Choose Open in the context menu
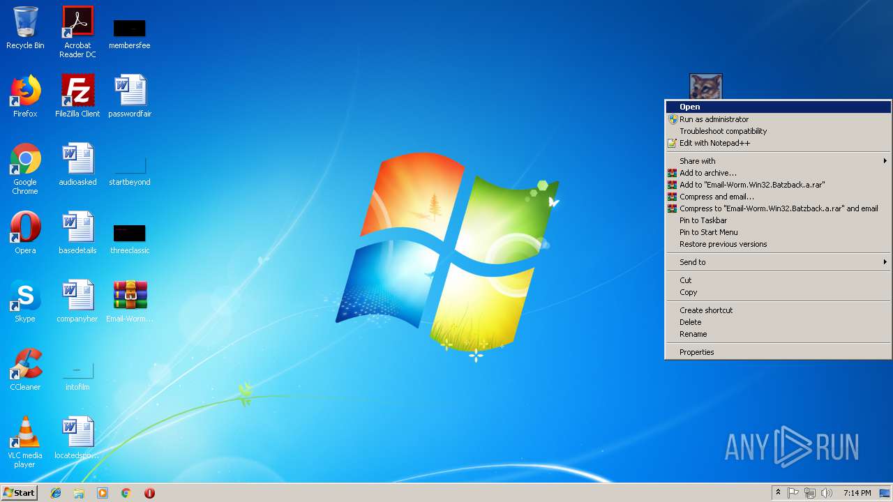893x502 pixels. click(778, 107)
